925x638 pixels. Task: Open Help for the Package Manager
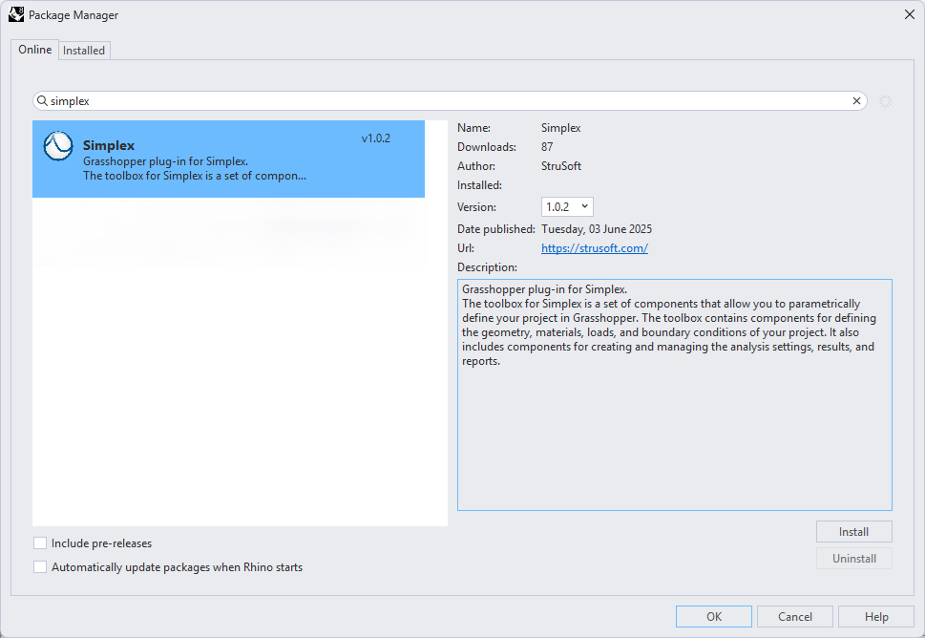click(x=875, y=617)
